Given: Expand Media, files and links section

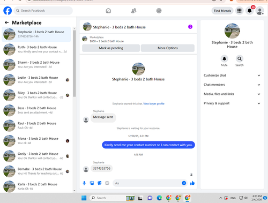Looking at the screenshot, I should coord(232,94).
